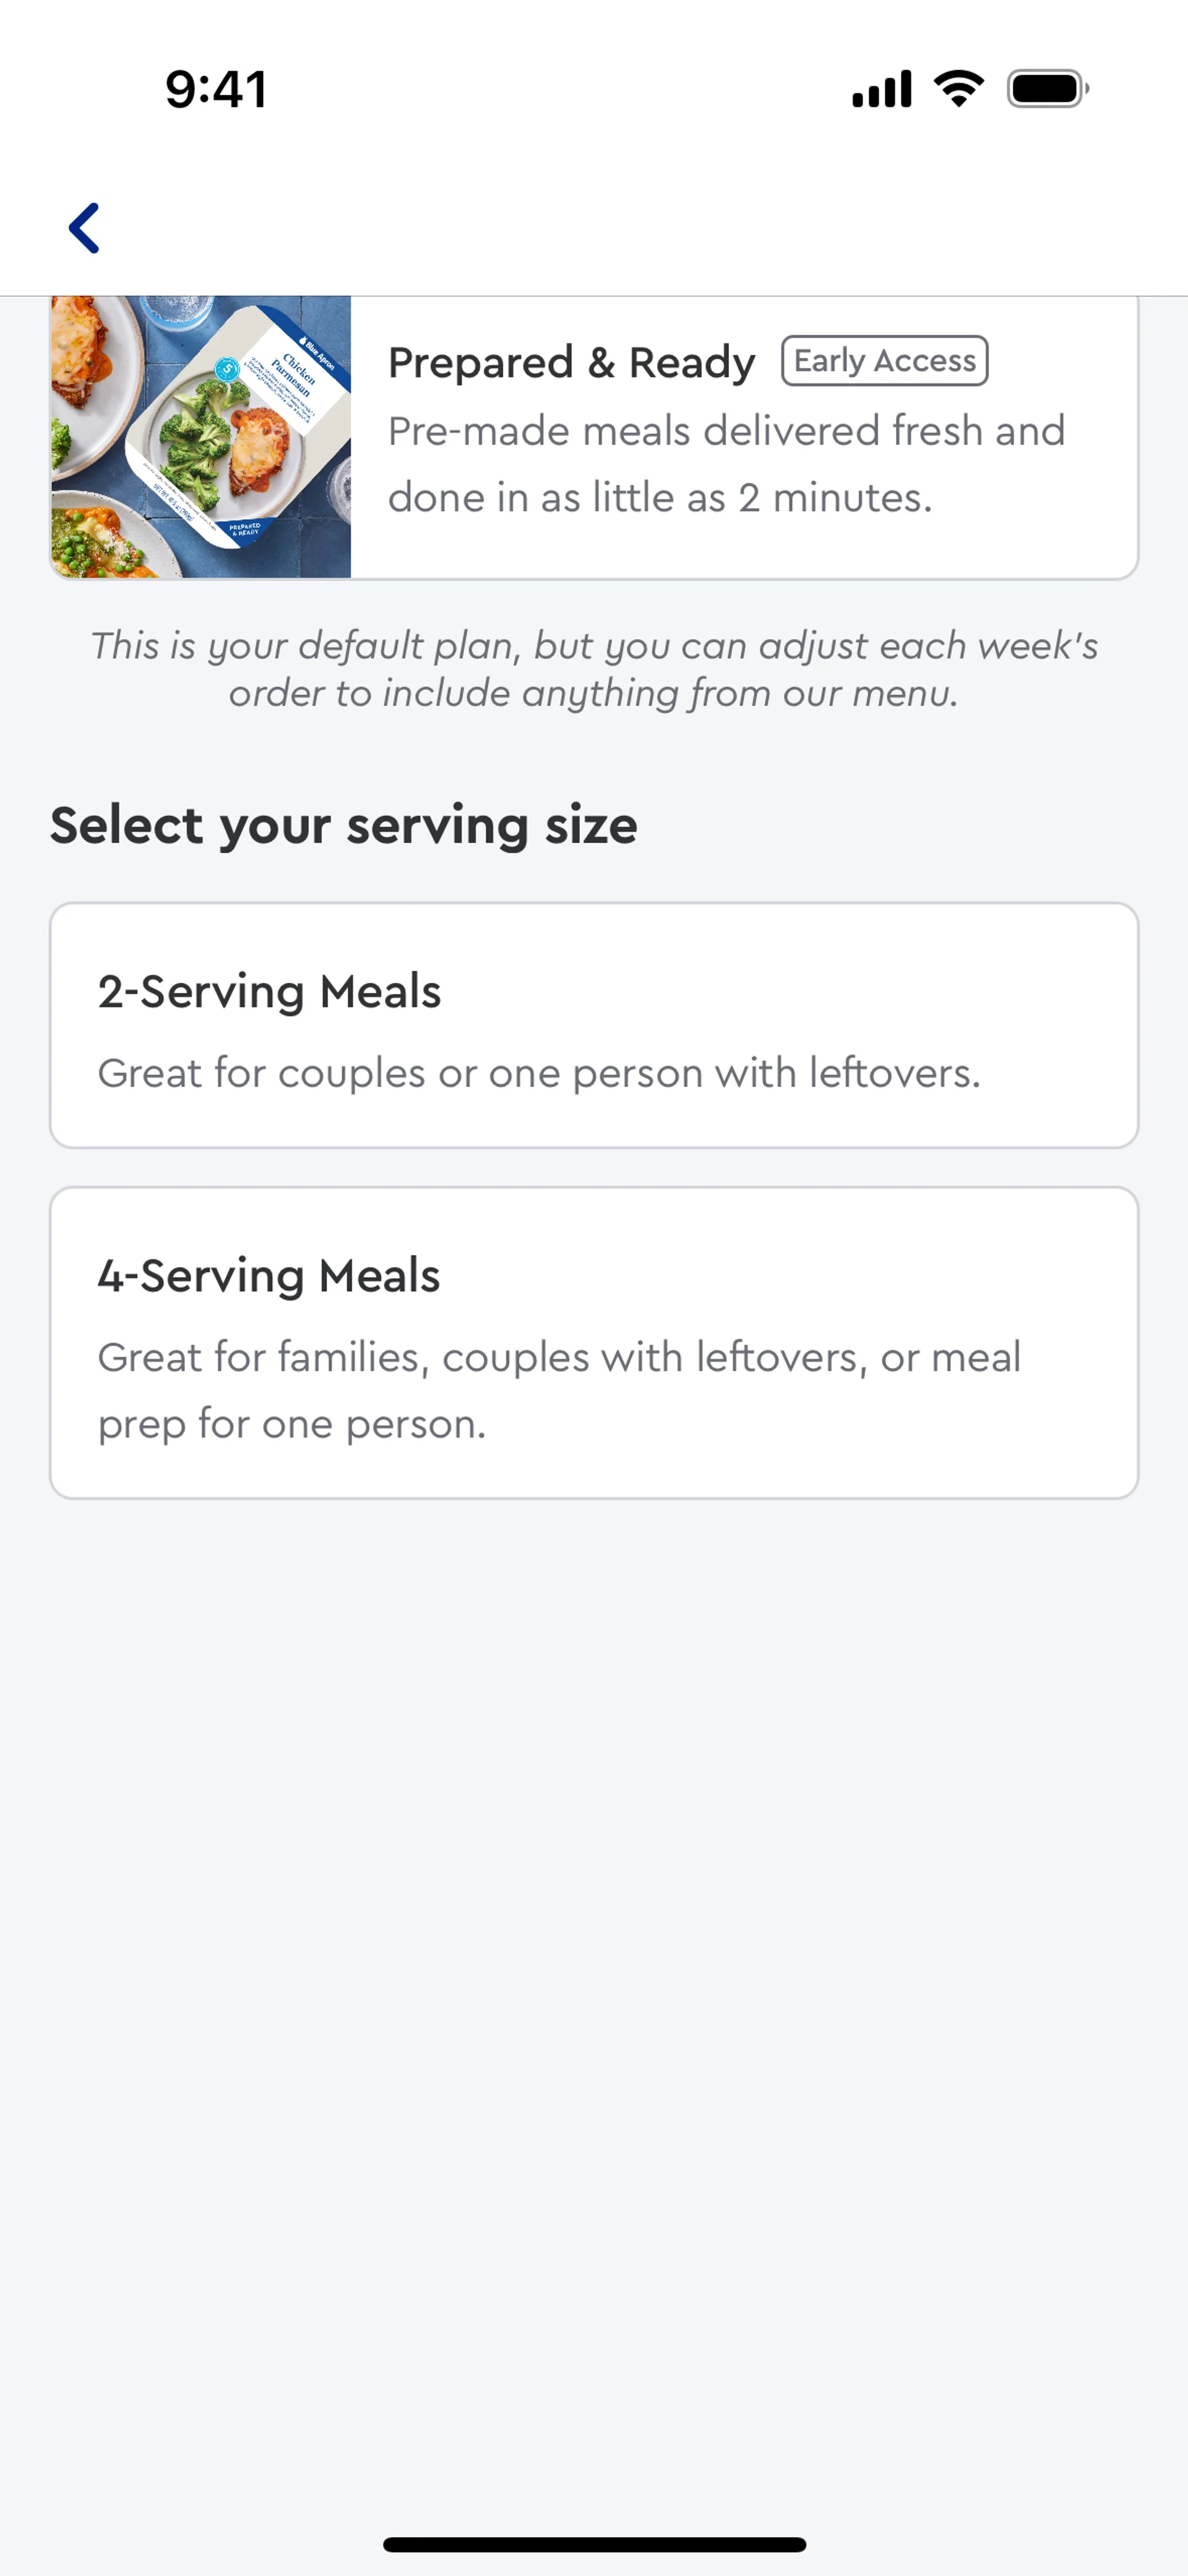
Task: Tap the back chevron arrow
Action: [84, 228]
